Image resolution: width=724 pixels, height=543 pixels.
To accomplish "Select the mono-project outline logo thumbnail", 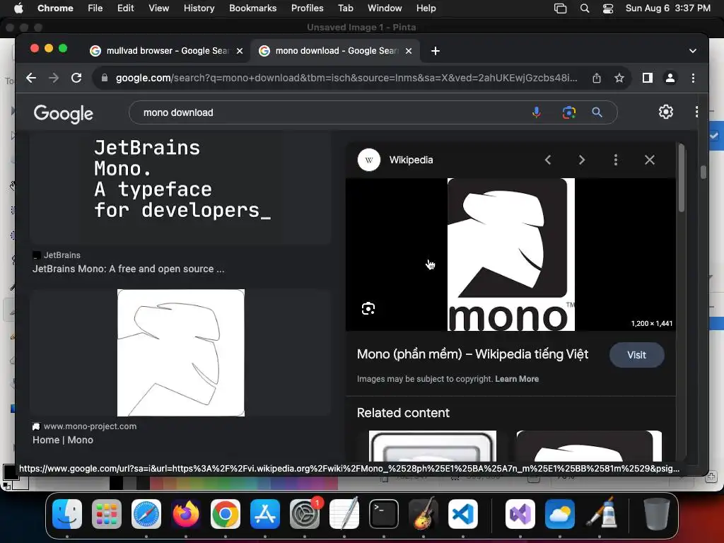I will (180, 353).
